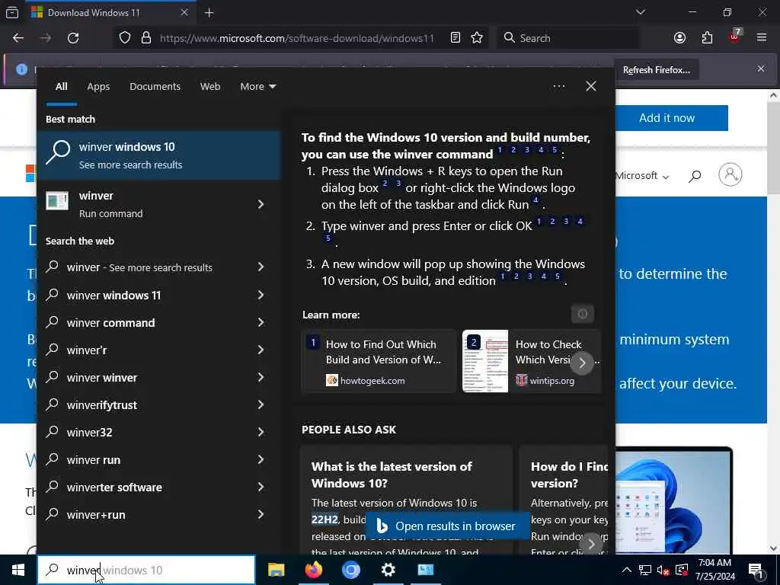Show next Learn more cards arrow

(582, 363)
